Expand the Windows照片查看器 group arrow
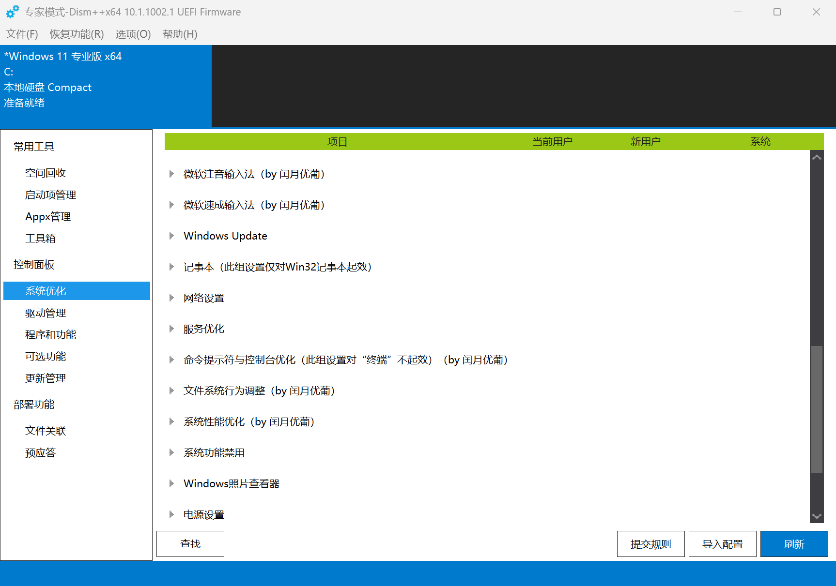The image size is (836, 586). [171, 483]
